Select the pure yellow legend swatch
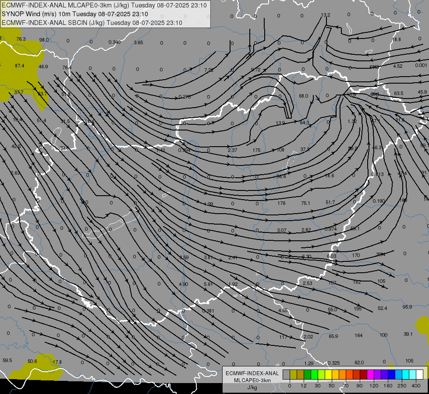Image resolution: width=429 pixels, height=394 pixels. pos(328,375)
